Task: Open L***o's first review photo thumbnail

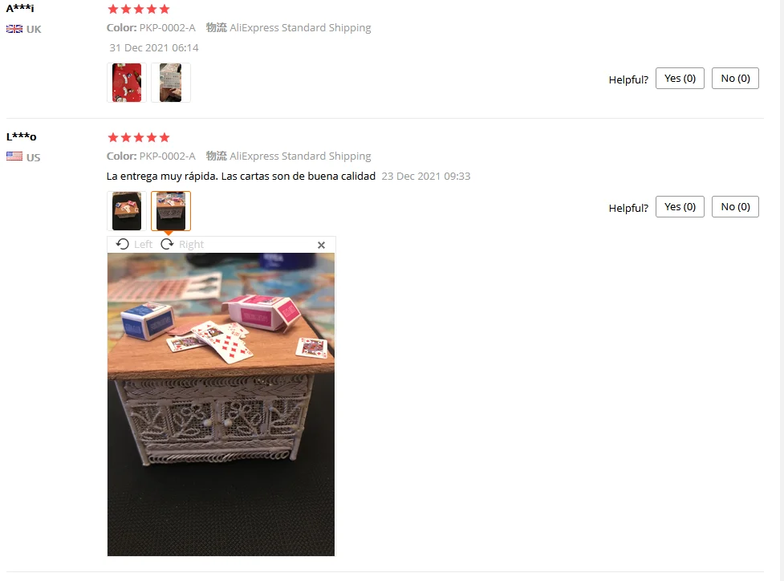Action: click(127, 211)
